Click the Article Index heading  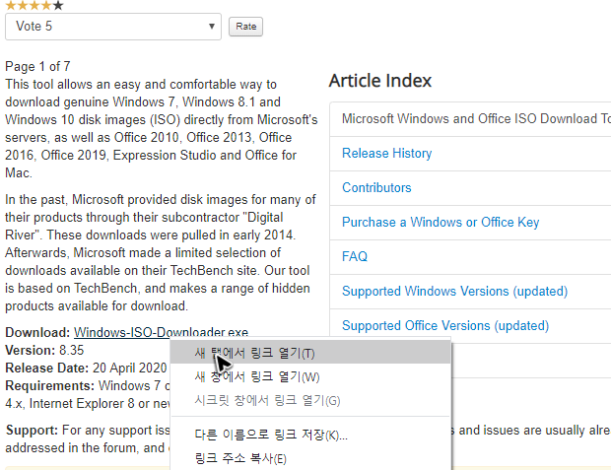(380, 81)
